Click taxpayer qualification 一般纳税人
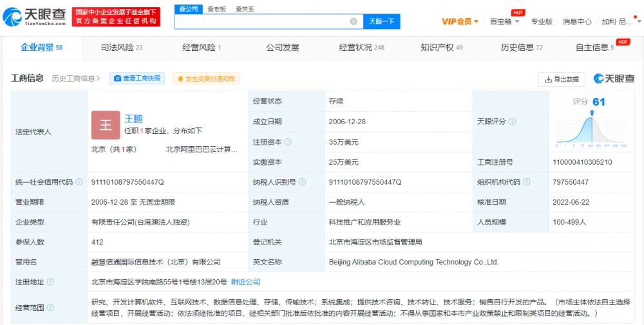Image resolution: width=644 pixels, height=325 pixels. coord(346,202)
